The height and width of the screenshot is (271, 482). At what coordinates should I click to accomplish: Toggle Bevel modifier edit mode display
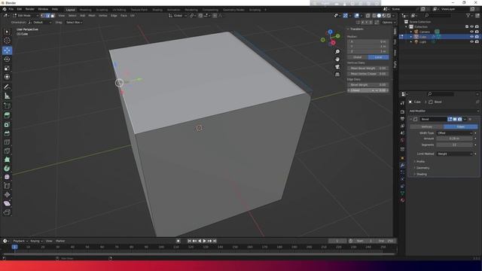coord(450,119)
